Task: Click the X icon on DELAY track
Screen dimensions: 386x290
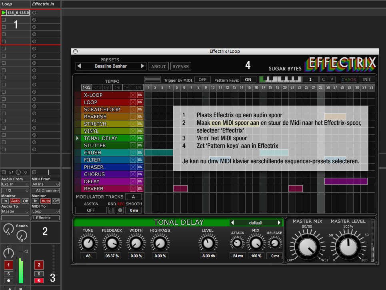Action: (133, 182)
